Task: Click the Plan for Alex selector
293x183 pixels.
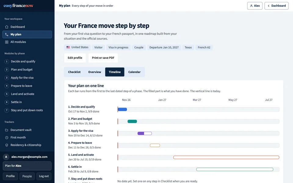Action: (x=27, y=166)
